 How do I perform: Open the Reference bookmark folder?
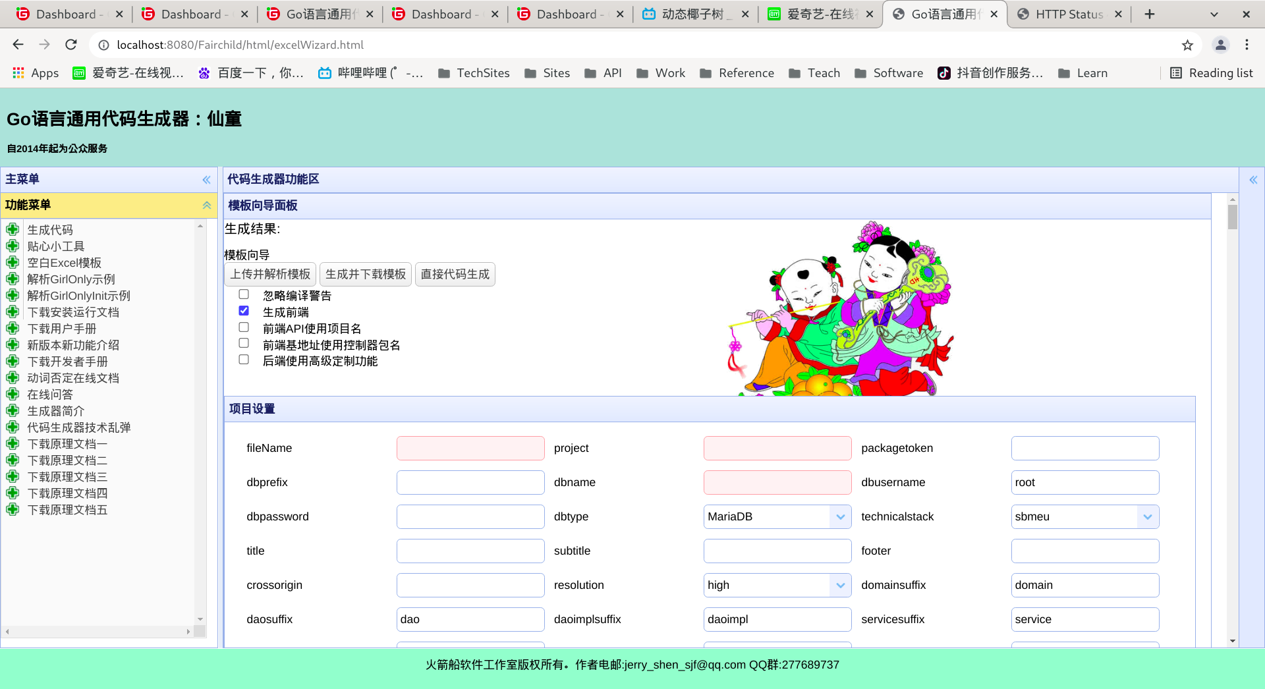pos(737,73)
